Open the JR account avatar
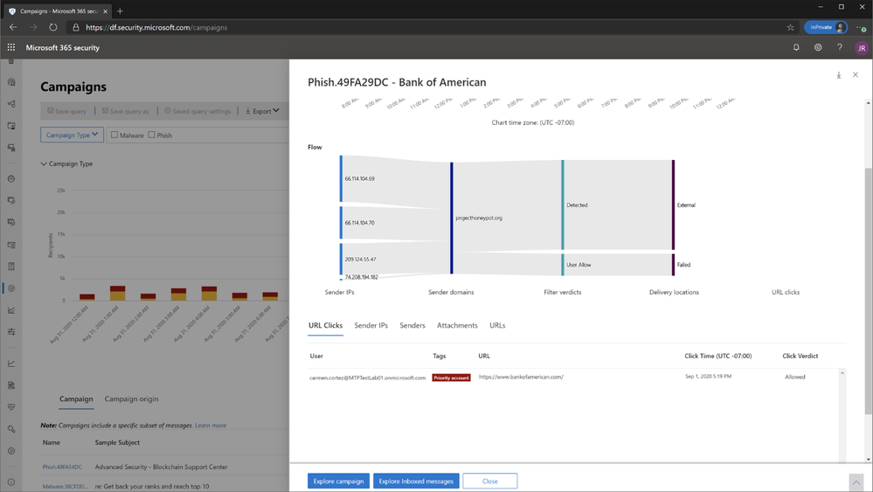This screenshot has height=492, width=873. coord(862,48)
